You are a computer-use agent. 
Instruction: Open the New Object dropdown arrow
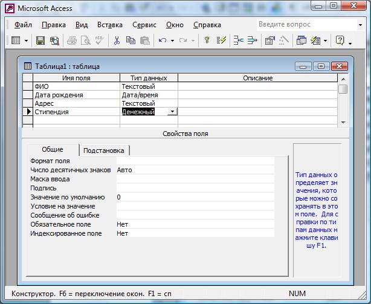pyautogui.click(x=325, y=40)
